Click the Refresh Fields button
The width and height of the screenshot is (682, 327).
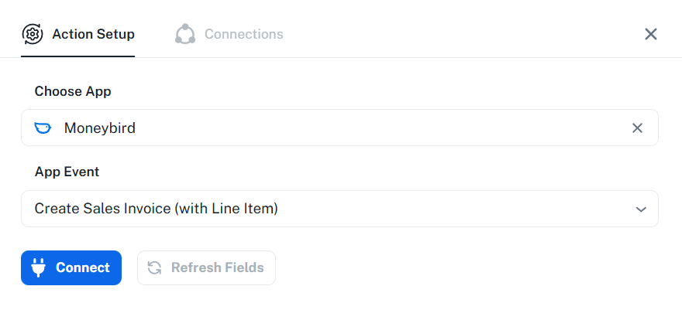[x=206, y=267]
